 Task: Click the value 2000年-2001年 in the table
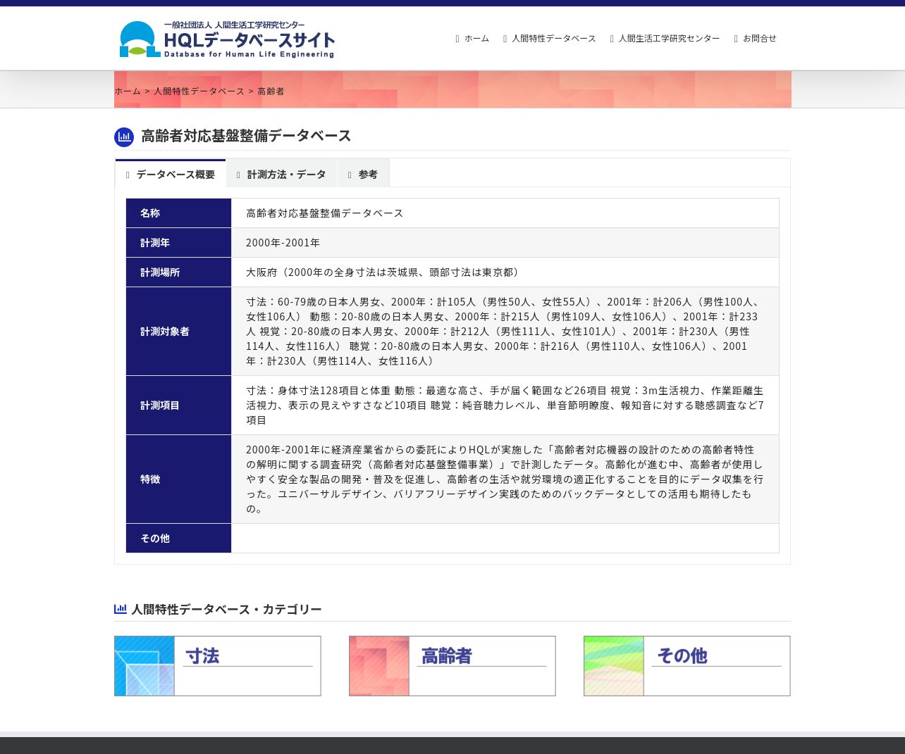pos(283,243)
